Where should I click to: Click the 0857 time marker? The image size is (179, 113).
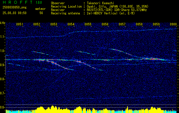tap(122, 24)
